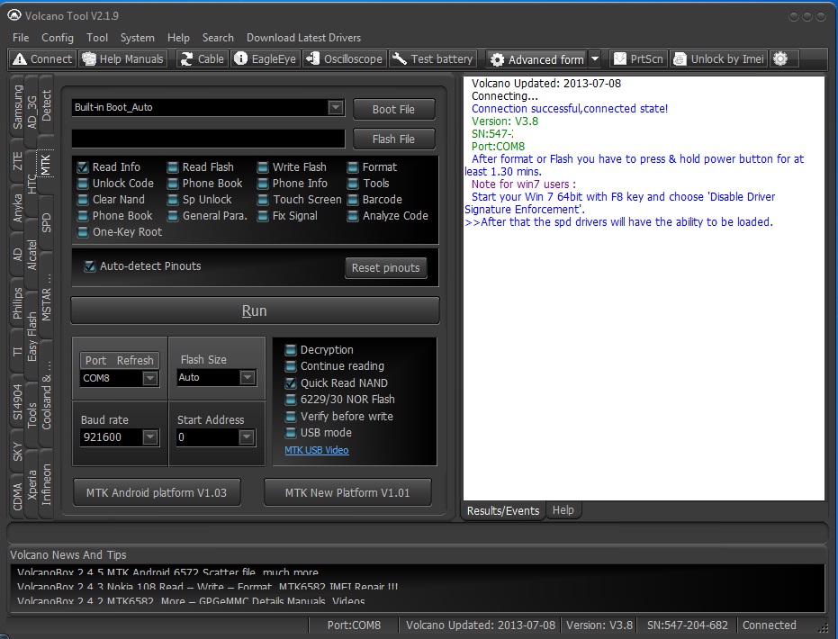
Task: Switch to Alcatel side tab
Action: pos(32,255)
